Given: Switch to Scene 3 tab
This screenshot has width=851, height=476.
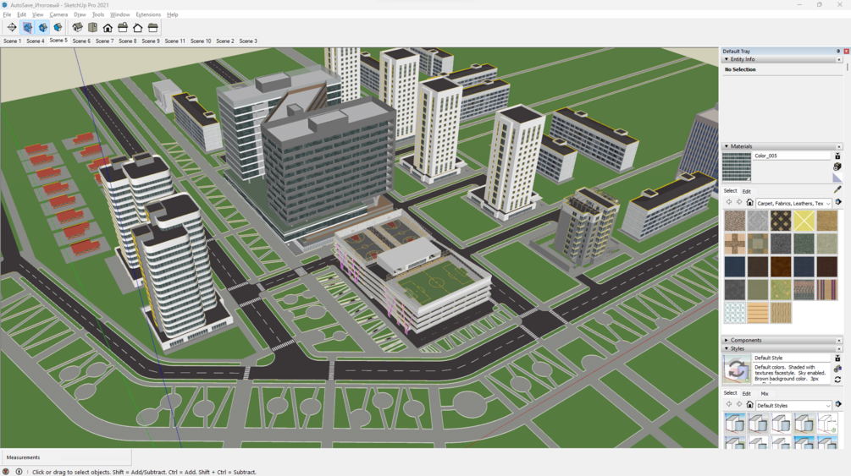Looking at the screenshot, I should pos(248,41).
